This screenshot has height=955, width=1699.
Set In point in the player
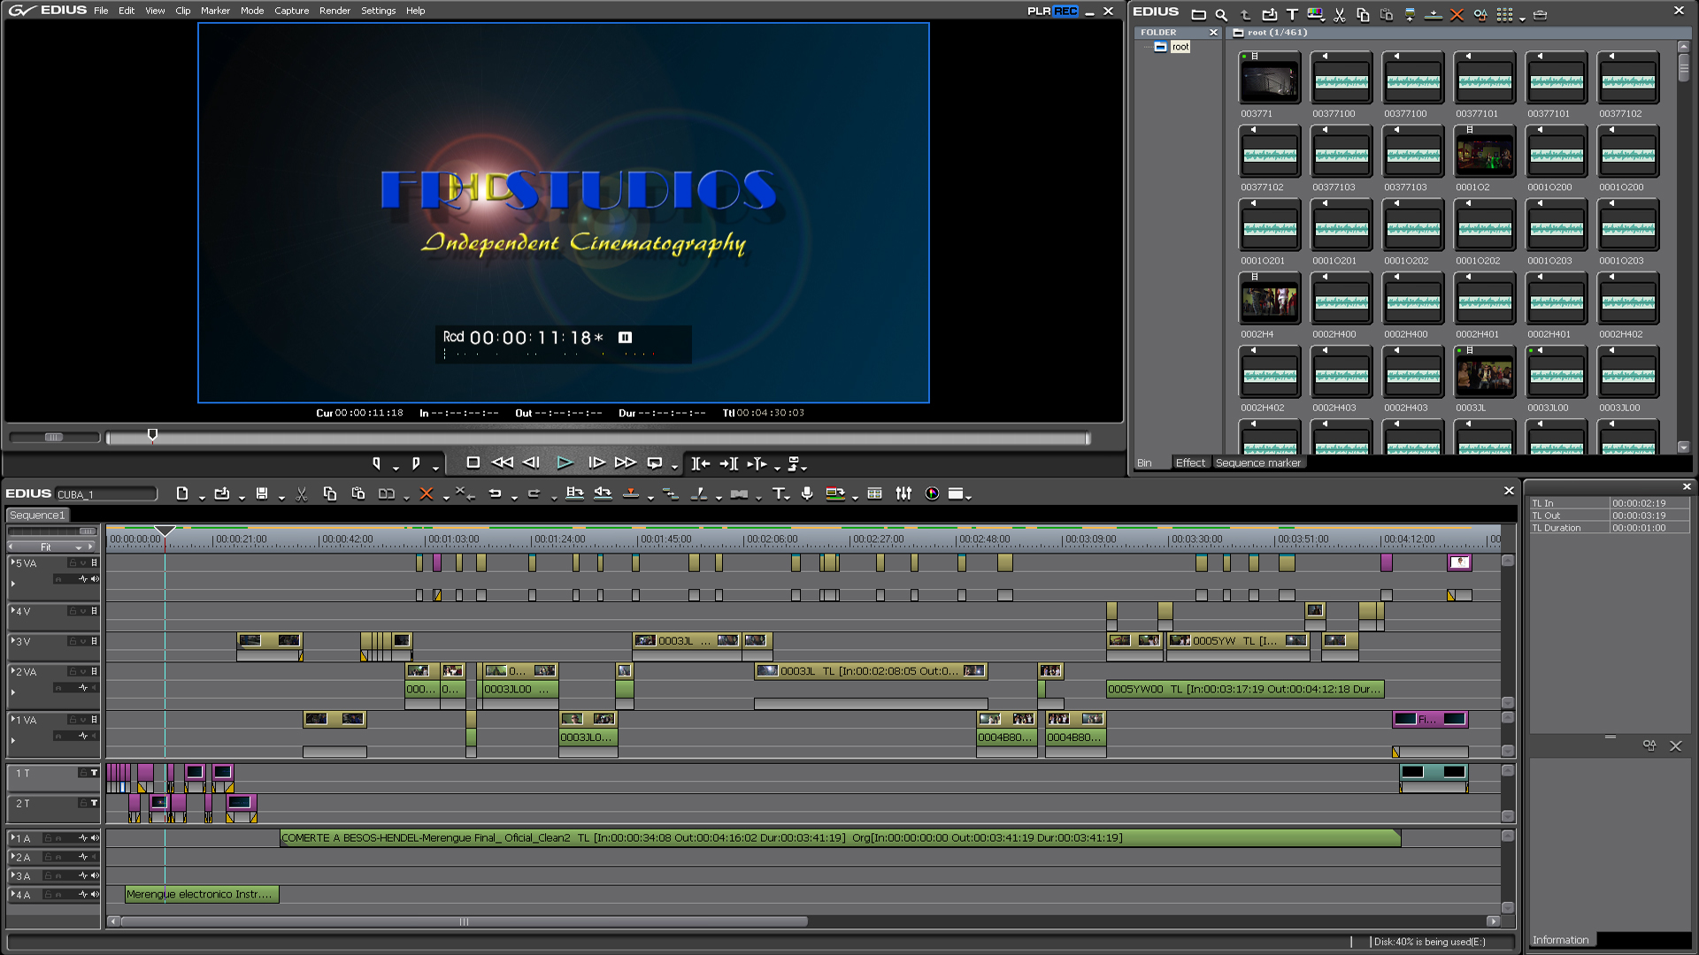[377, 463]
